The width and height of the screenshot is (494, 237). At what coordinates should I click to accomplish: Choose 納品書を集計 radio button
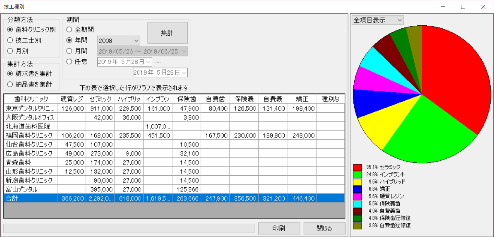(10, 84)
